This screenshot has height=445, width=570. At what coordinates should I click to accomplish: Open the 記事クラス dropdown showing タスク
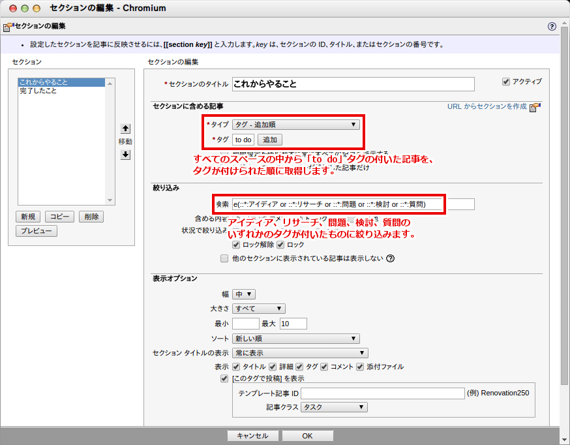tap(334, 407)
